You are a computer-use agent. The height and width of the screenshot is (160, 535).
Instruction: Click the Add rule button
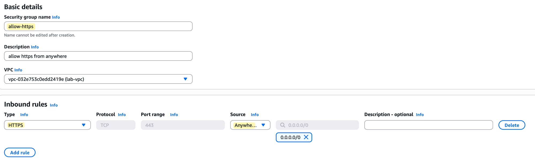click(20, 153)
